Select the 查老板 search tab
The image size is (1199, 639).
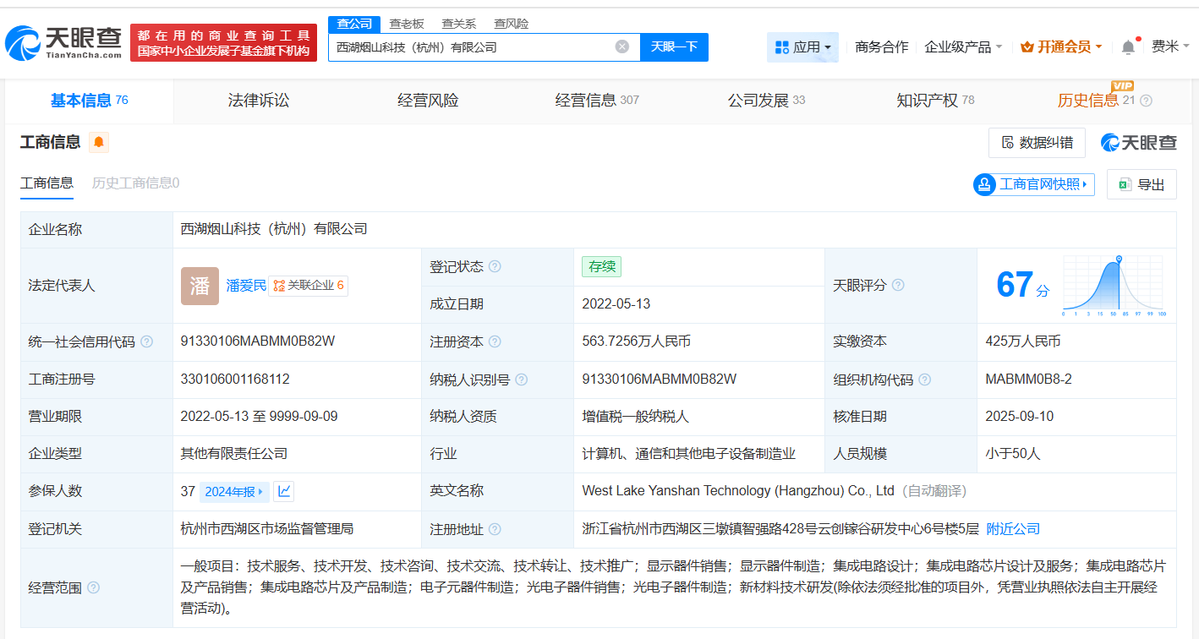click(x=407, y=23)
